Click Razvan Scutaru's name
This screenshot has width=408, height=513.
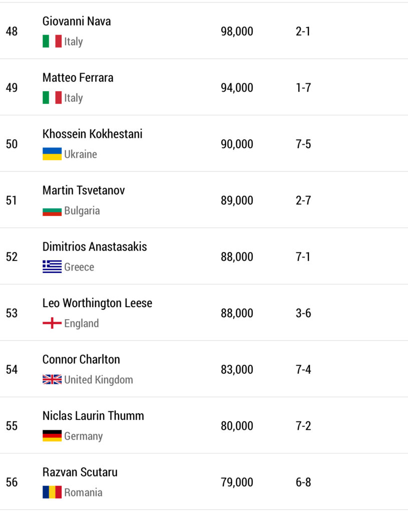tap(80, 472)
